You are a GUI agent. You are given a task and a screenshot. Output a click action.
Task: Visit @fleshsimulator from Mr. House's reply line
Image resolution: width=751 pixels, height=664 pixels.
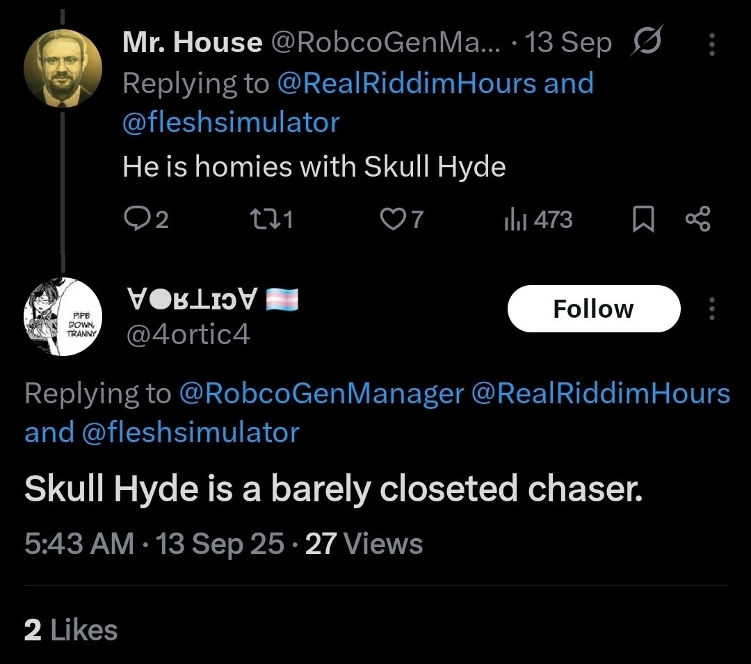click(x=231, y=123)
